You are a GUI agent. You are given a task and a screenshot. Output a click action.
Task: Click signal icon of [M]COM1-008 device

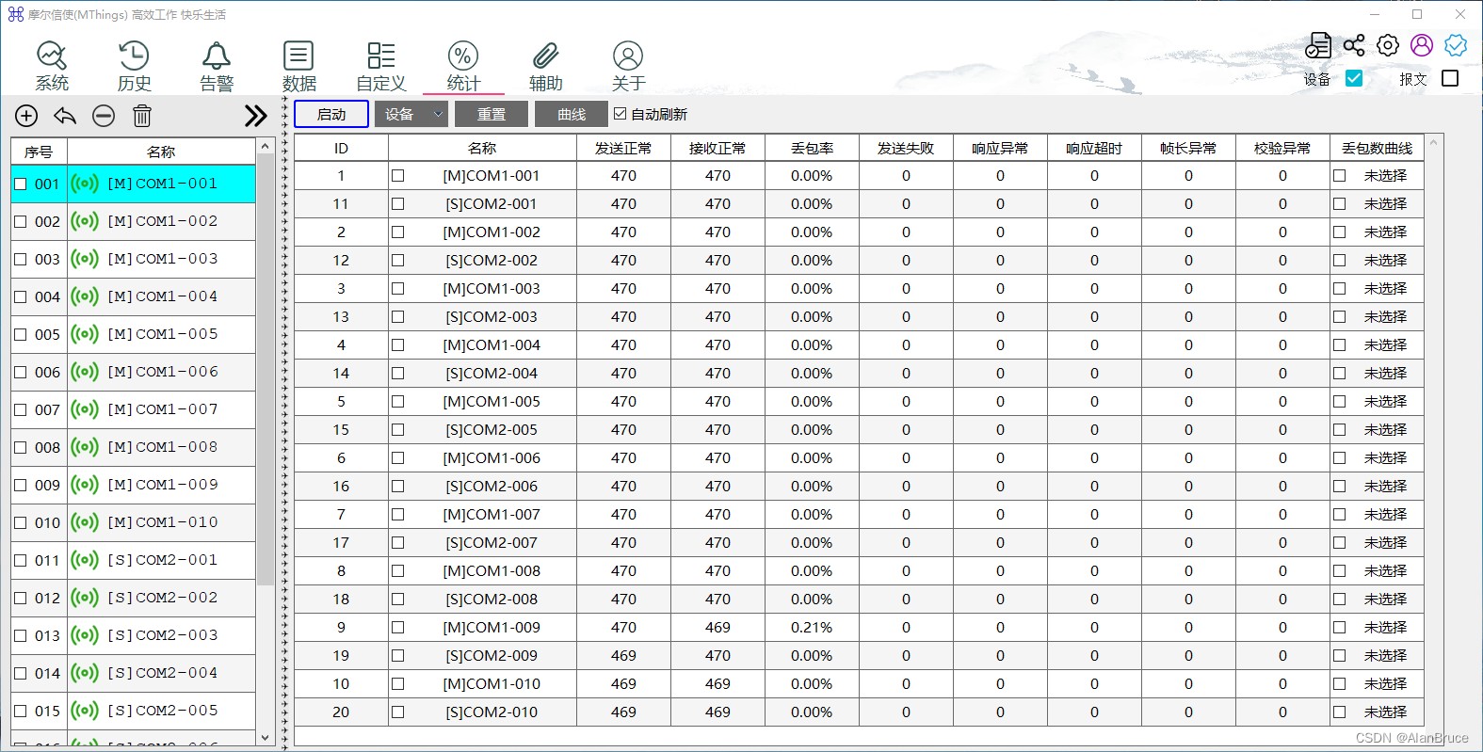pyautogui.click(x=85, y=447)
